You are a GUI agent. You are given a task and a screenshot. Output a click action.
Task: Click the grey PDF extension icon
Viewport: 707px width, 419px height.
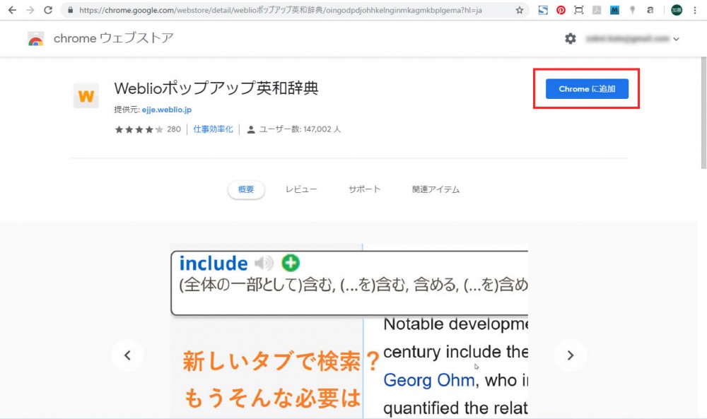pyautogui.click(x=597, y=10)
